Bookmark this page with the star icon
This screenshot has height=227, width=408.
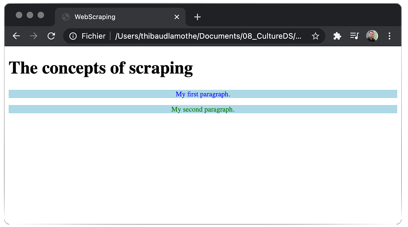click(315, 36)
